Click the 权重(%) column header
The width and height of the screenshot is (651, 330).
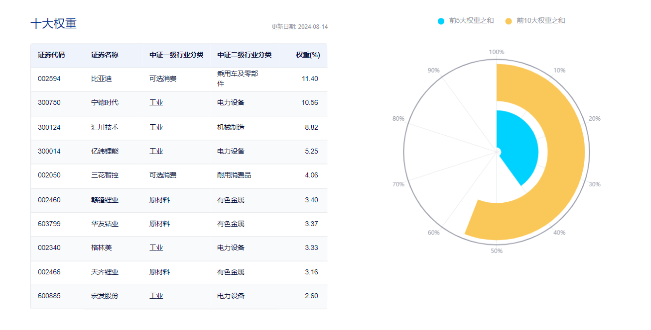tap(308, 55)
